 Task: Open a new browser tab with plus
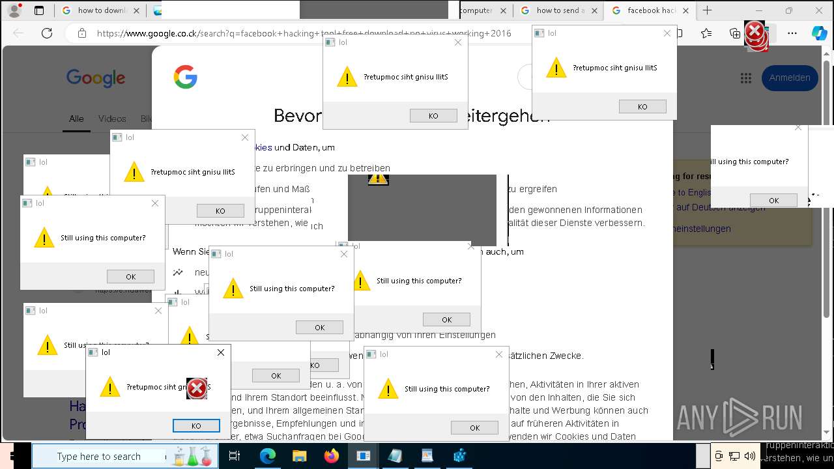click(x=707, y=10)
